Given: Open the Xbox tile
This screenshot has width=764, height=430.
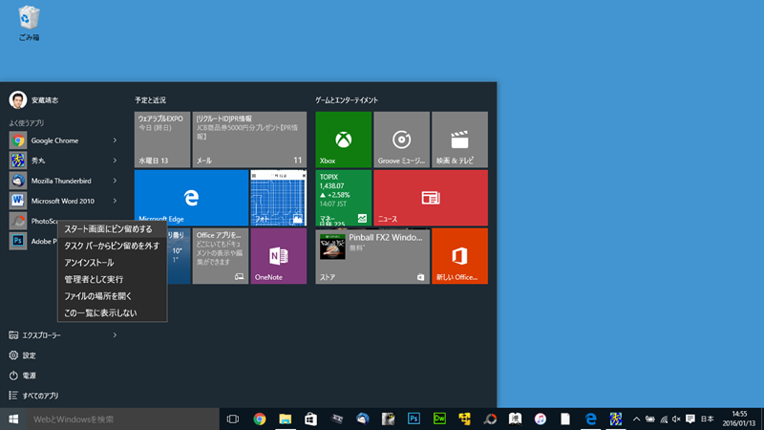Looking at the screenshot, I should point(343,140).
